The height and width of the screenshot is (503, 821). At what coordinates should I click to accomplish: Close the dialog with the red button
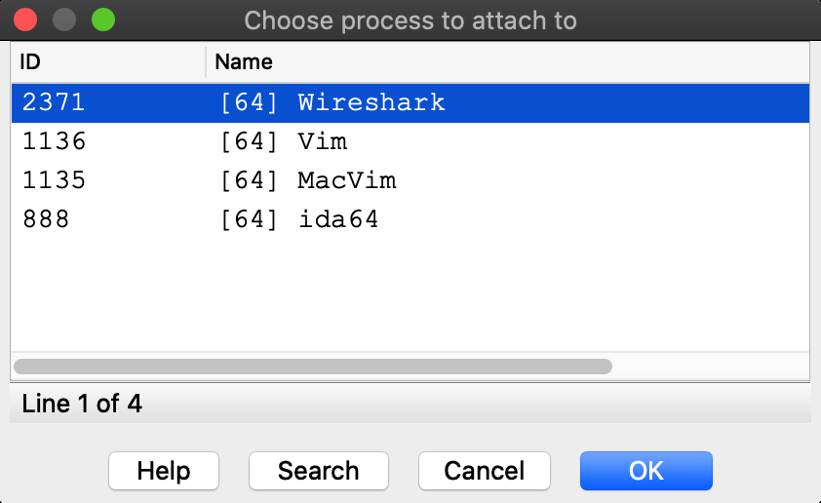click(26, 19)
